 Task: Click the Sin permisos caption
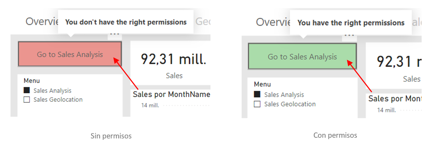111,136
